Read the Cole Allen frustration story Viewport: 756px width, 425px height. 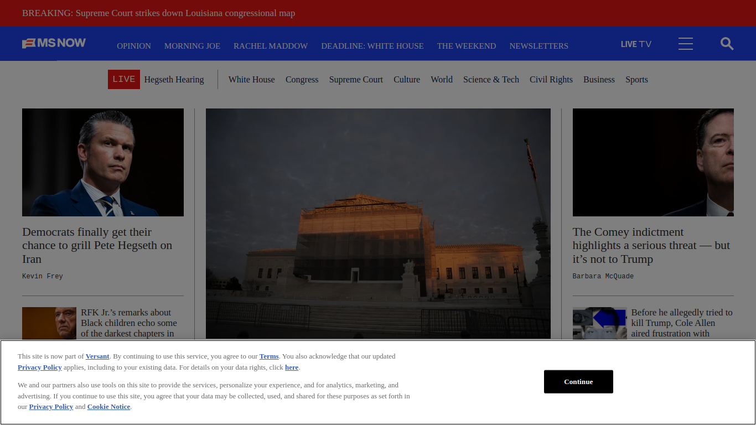682,323
